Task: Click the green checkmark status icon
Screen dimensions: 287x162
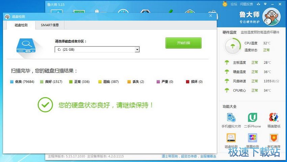Action: (x=45, y=105)
